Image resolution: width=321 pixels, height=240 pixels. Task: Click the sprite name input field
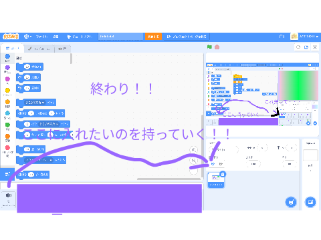pos(223,149)
